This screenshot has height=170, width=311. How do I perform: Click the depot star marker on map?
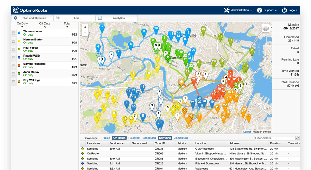tap(181, 82)
